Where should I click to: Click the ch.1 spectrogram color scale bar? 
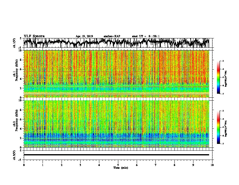[218, 77]
